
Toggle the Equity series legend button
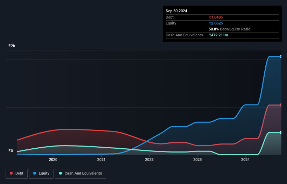pyautogui.click(x=41, y=174)
